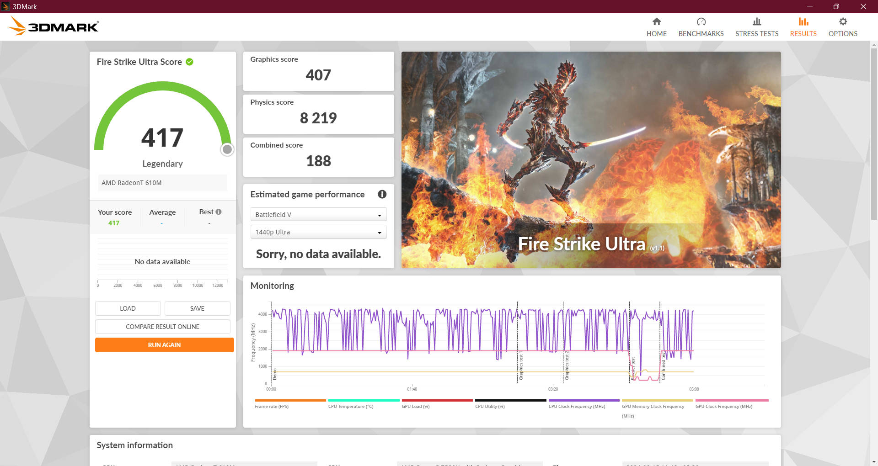878x466 pixels.
Task: Toggle CPU Utility (%) legend swatch
Action: tap(510, 401)
